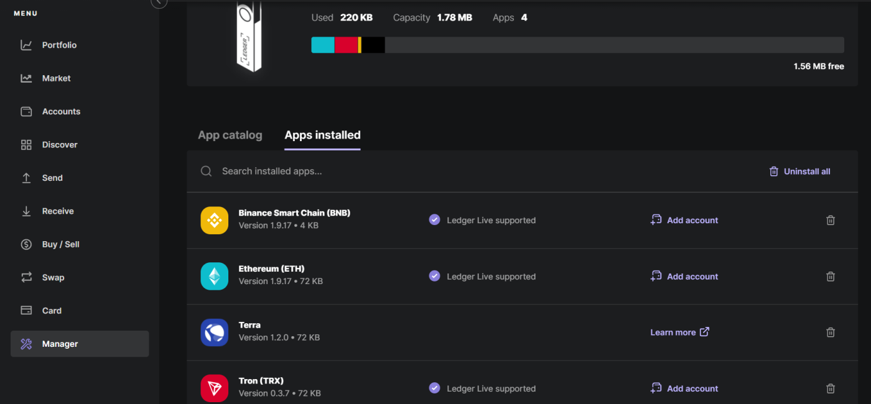This screenshot has height=404, width=871.
Task: Click the red segment of storage bar
Action: point(347,45)
